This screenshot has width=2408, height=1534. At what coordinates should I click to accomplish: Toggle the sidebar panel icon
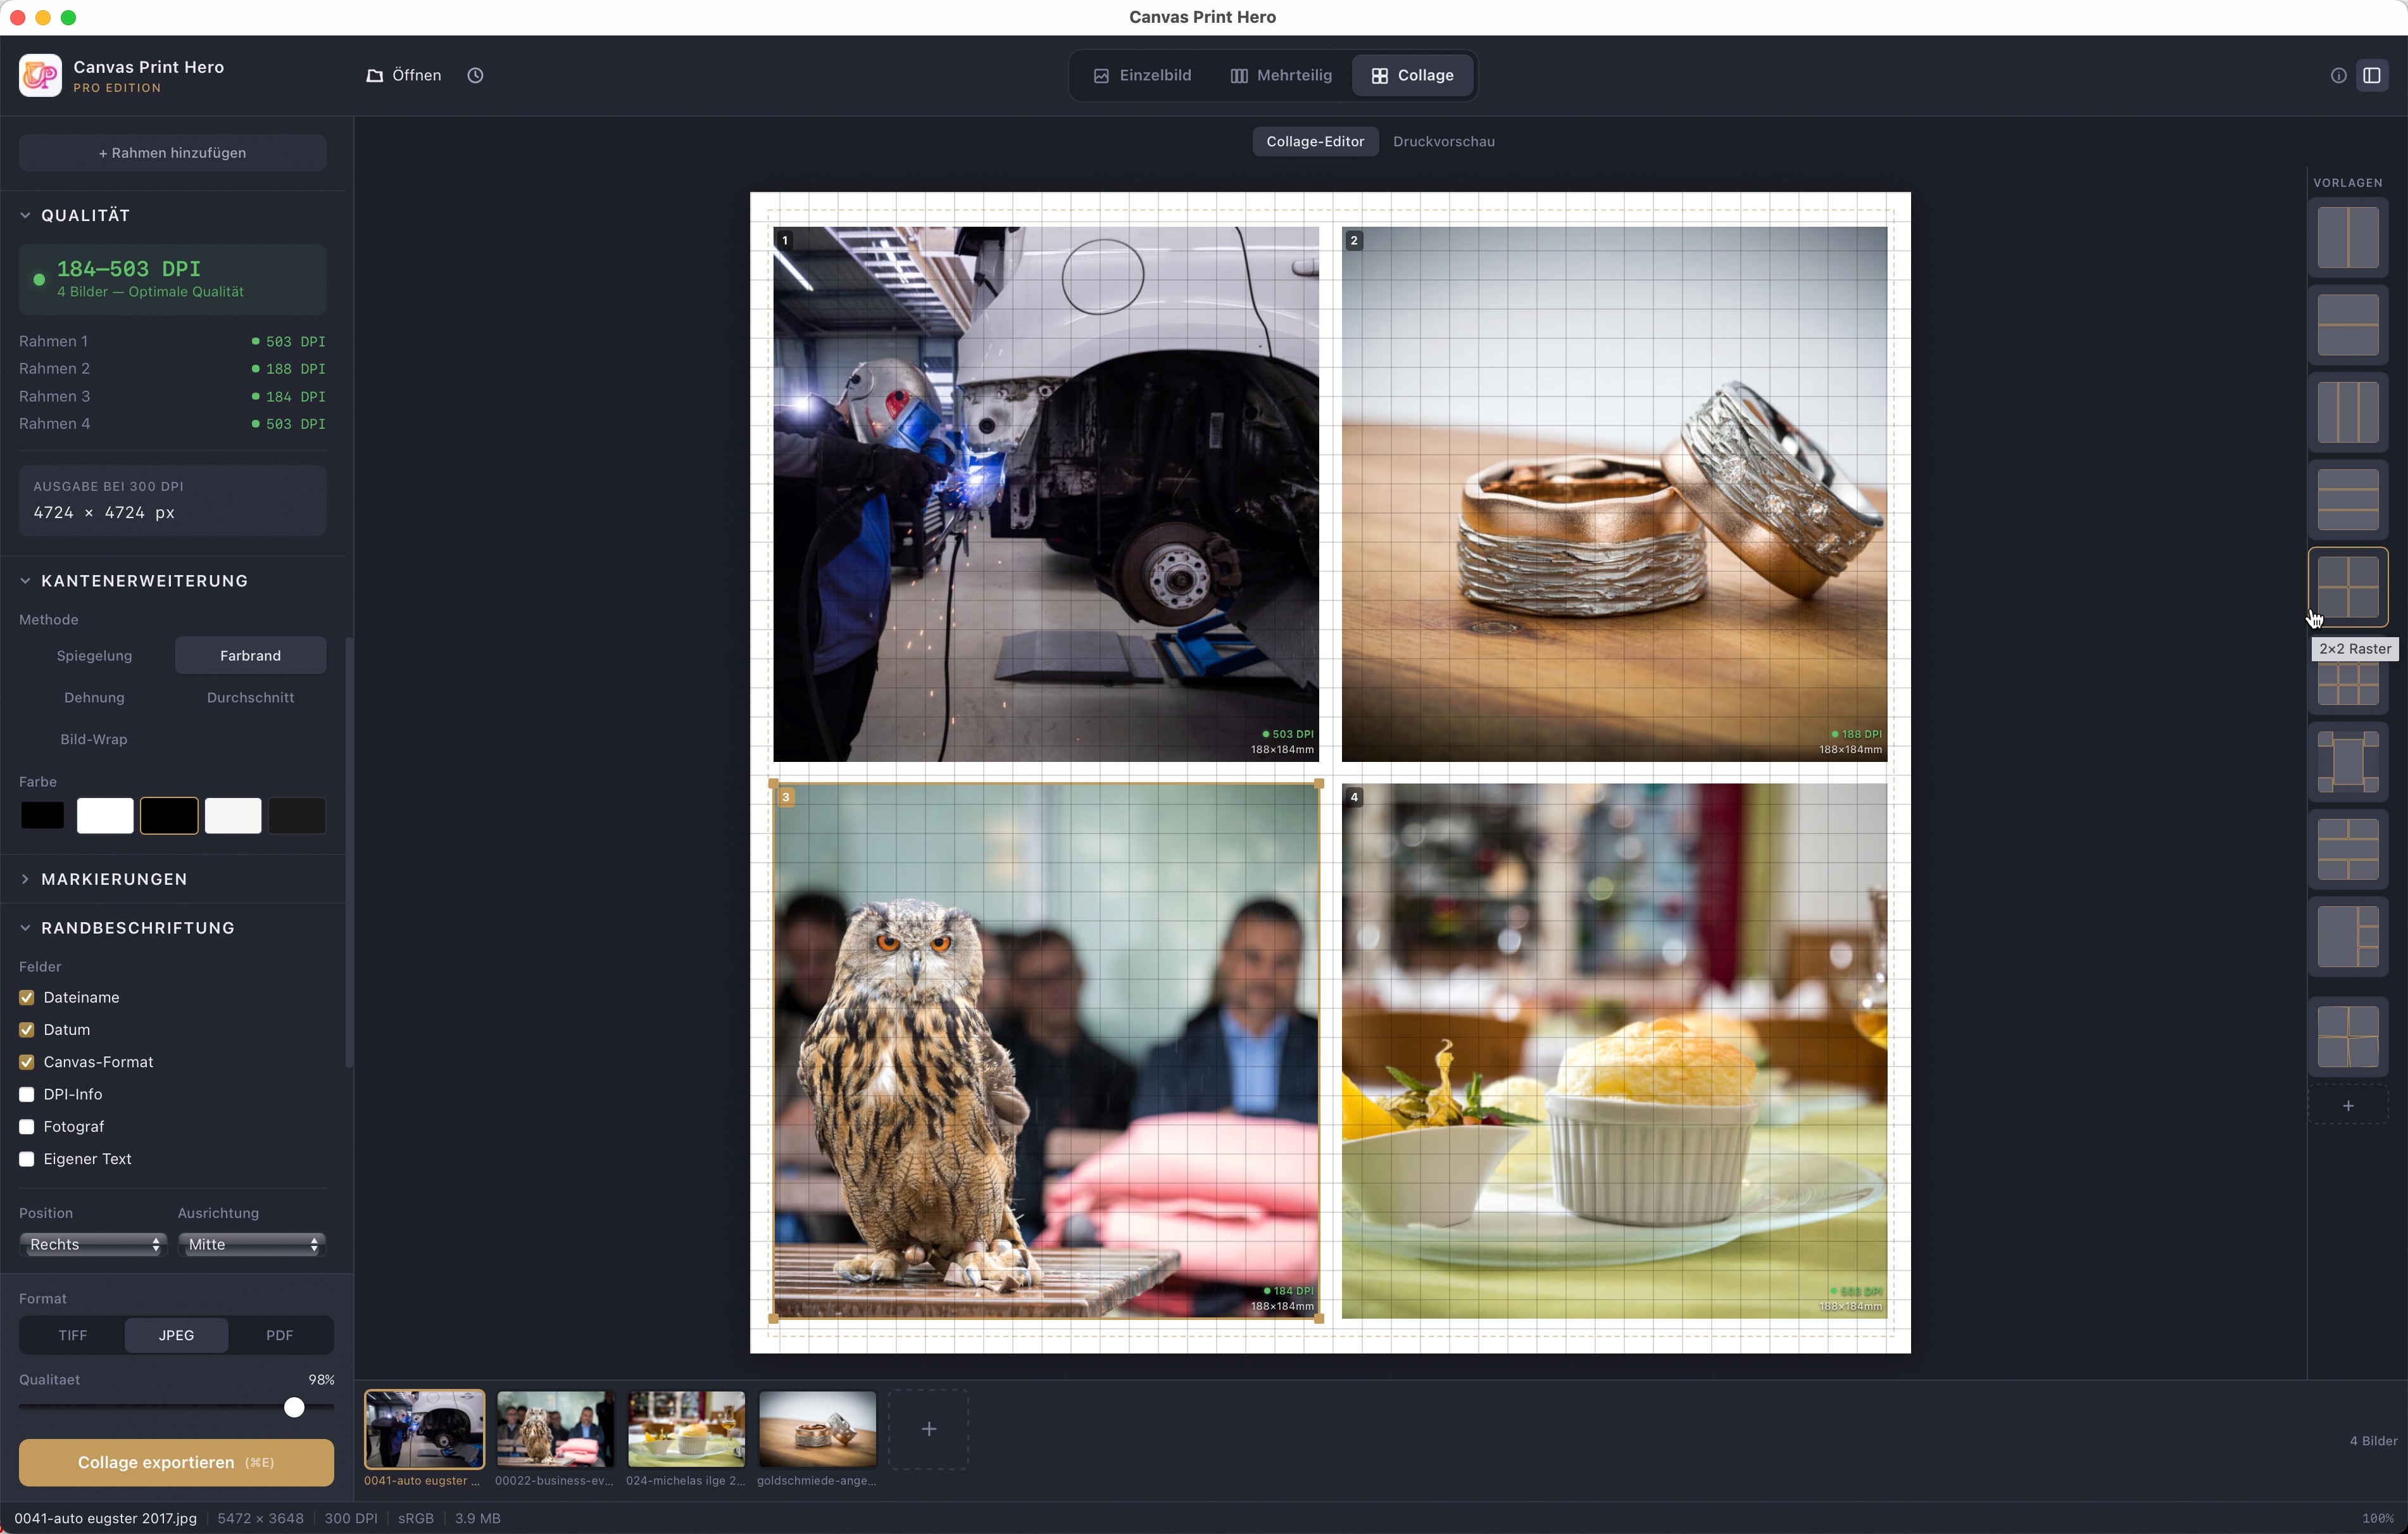[x=2372, y=75]
